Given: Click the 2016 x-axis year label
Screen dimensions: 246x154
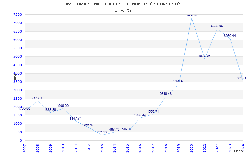Looking at the screenshot, I should [x=140, y=148].
